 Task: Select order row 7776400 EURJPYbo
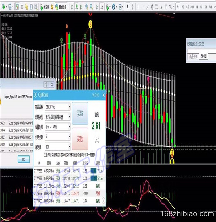tap(70, 201)
